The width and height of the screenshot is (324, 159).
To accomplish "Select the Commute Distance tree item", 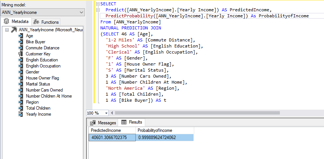I will pos(43,48).
